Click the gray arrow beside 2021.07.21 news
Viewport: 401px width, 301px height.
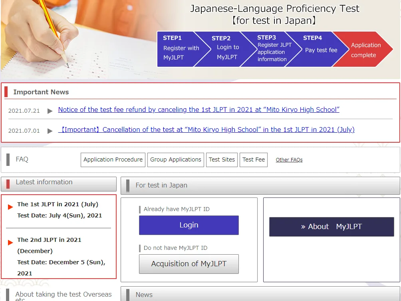(x=50, y=111)
